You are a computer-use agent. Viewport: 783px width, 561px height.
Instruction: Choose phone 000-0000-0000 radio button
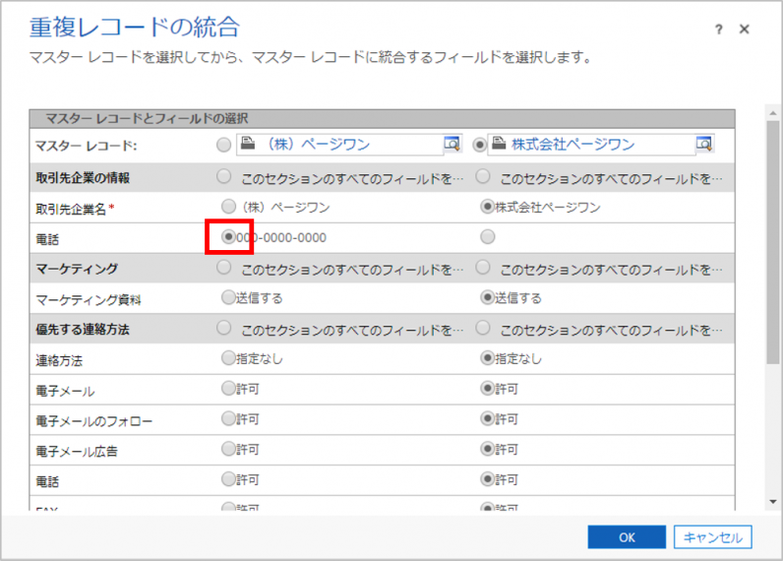(x=228, y=237)
